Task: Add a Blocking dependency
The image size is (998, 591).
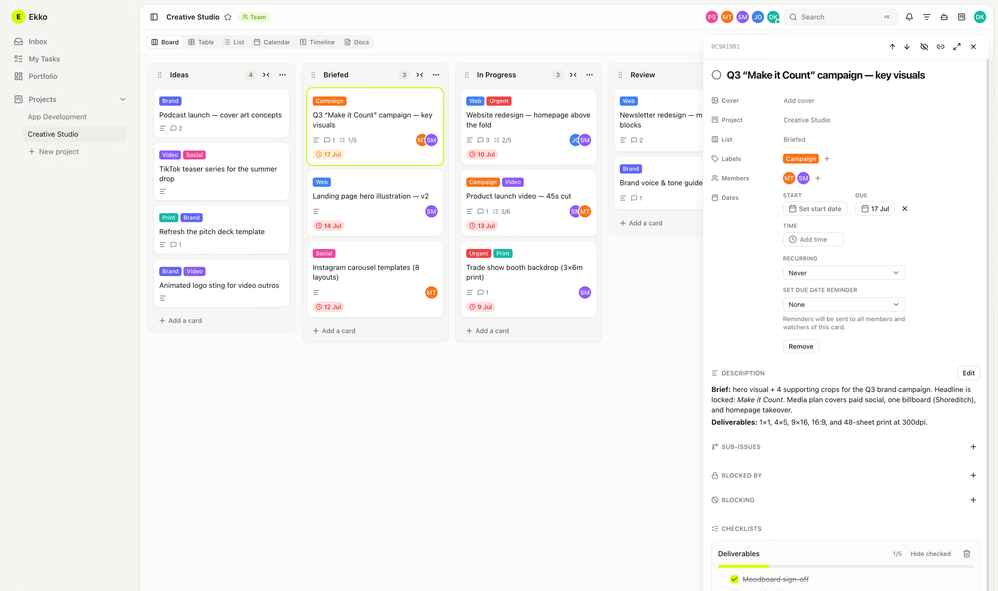Action: pyautogui.click(x=973, y=500)
